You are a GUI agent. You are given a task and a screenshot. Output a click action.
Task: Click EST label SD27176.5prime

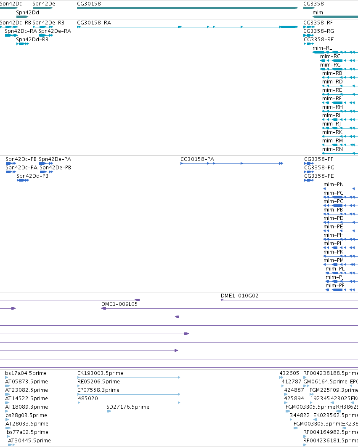[x=128, y=407]
